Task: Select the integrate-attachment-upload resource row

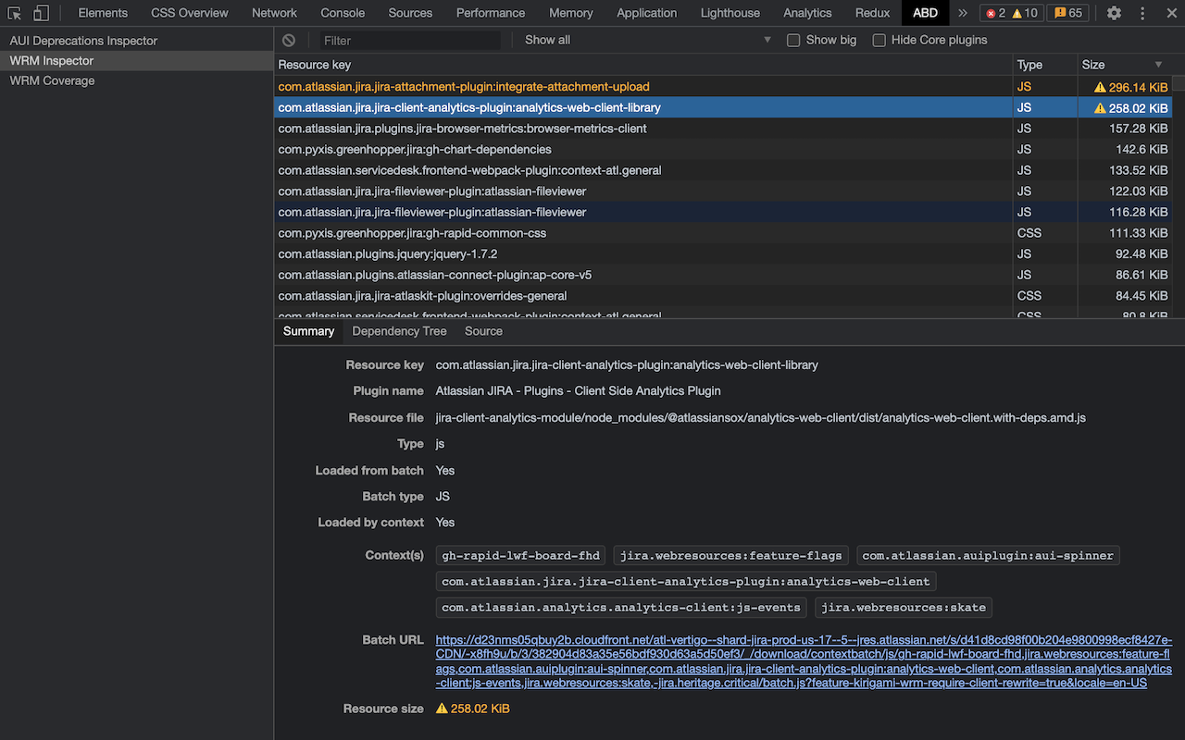Action: click(x=723, y=87)
